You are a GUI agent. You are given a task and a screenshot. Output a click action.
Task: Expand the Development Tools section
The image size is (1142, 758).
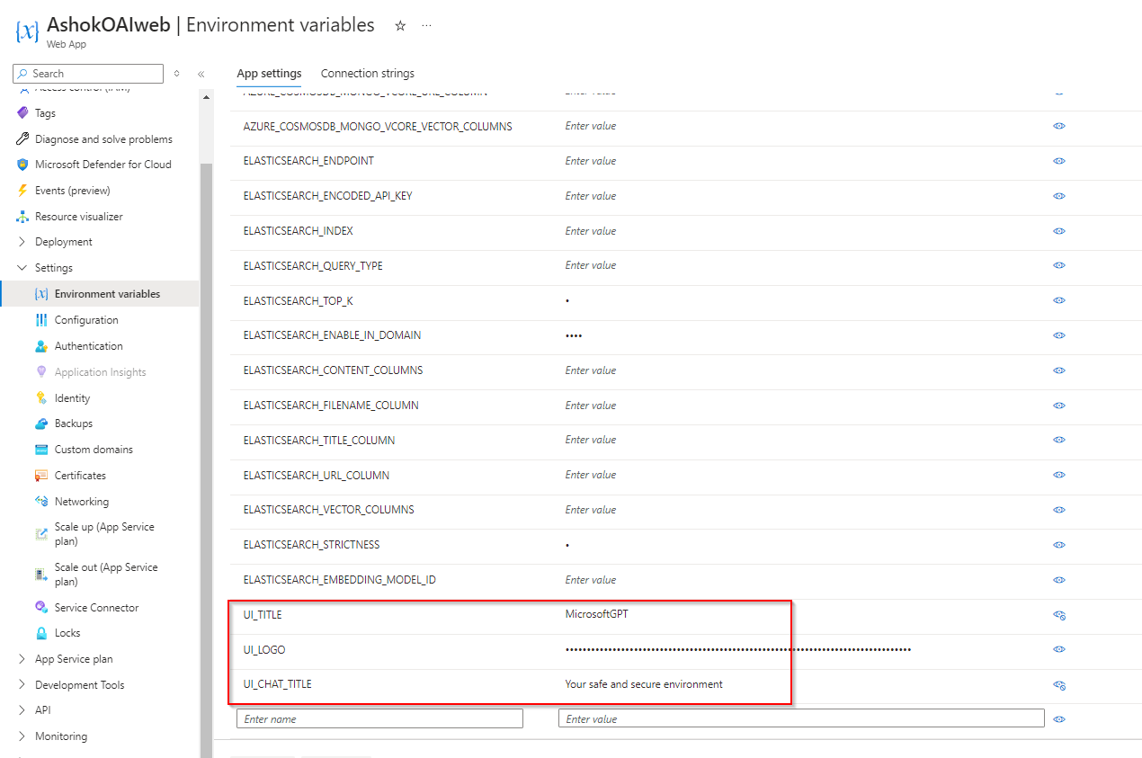[22, 685]
